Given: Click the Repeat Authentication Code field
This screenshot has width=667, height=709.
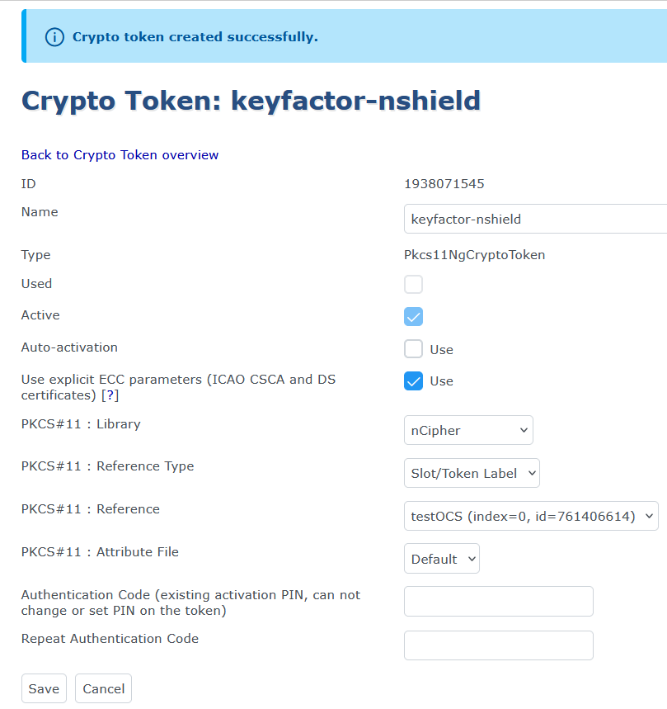Looking at the screenshot, I should tap(498, 645).
